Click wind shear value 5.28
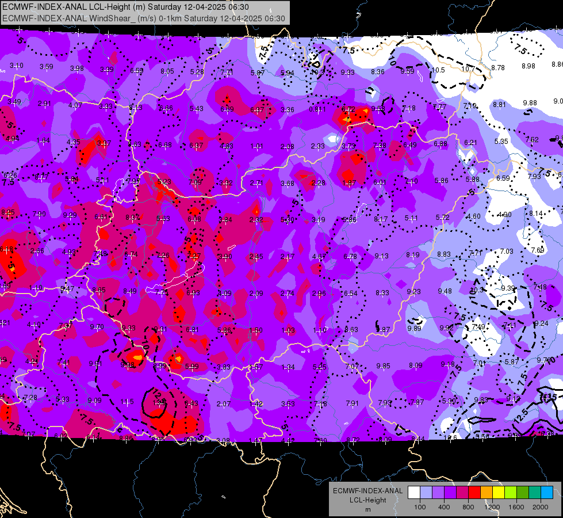The width and height of the screenshot is (563, 518). point(197,72)
